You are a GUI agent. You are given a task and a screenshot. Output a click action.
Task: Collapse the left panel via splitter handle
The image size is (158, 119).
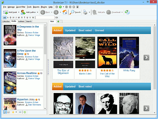48,67
